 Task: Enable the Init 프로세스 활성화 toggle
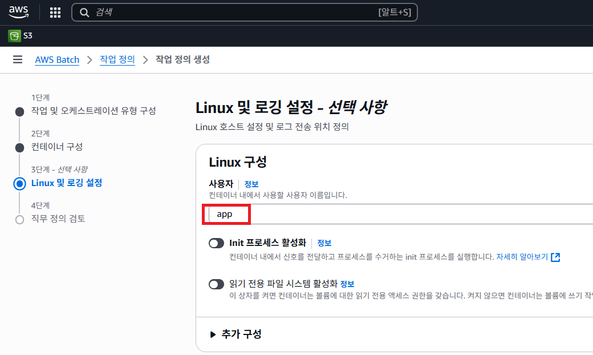[x=216, y=243]
